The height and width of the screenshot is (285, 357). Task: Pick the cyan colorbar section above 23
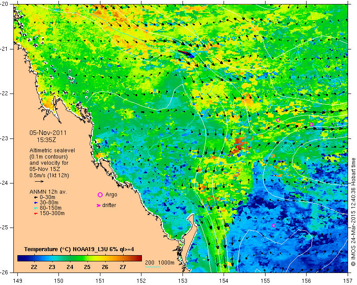click(52, 258)
